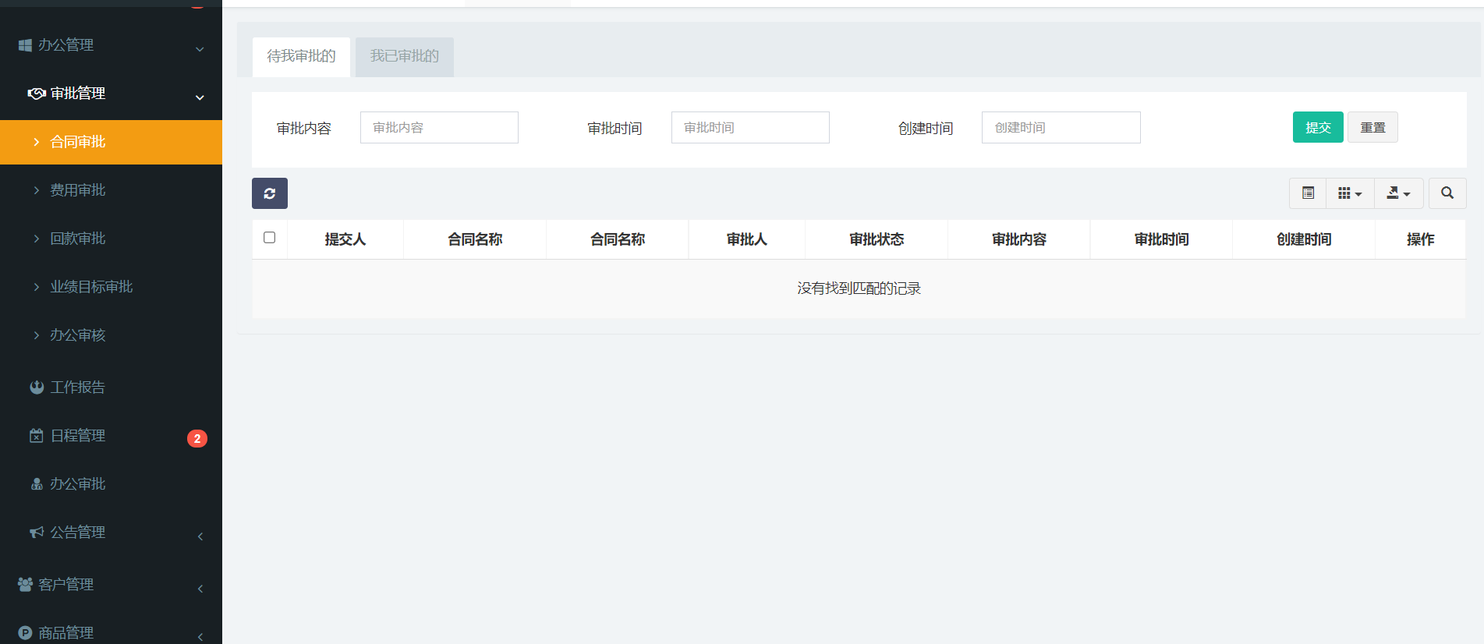Click the 日程管理 calendar icon

(37, 435)
